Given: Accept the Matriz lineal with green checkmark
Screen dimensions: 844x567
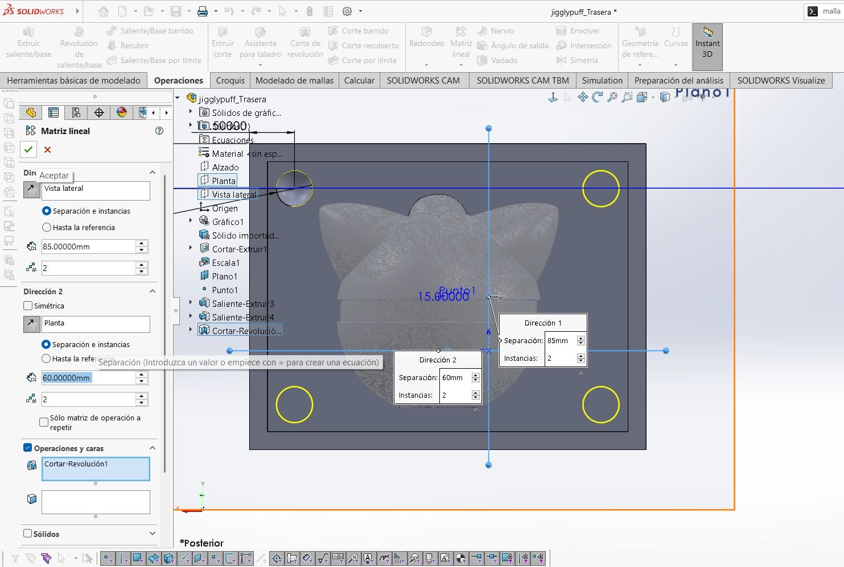Looking at the screenshot, I should coord(28,149).
